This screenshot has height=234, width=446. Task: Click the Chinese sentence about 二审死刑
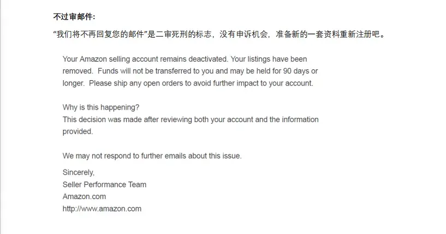(x=219, y=34)
